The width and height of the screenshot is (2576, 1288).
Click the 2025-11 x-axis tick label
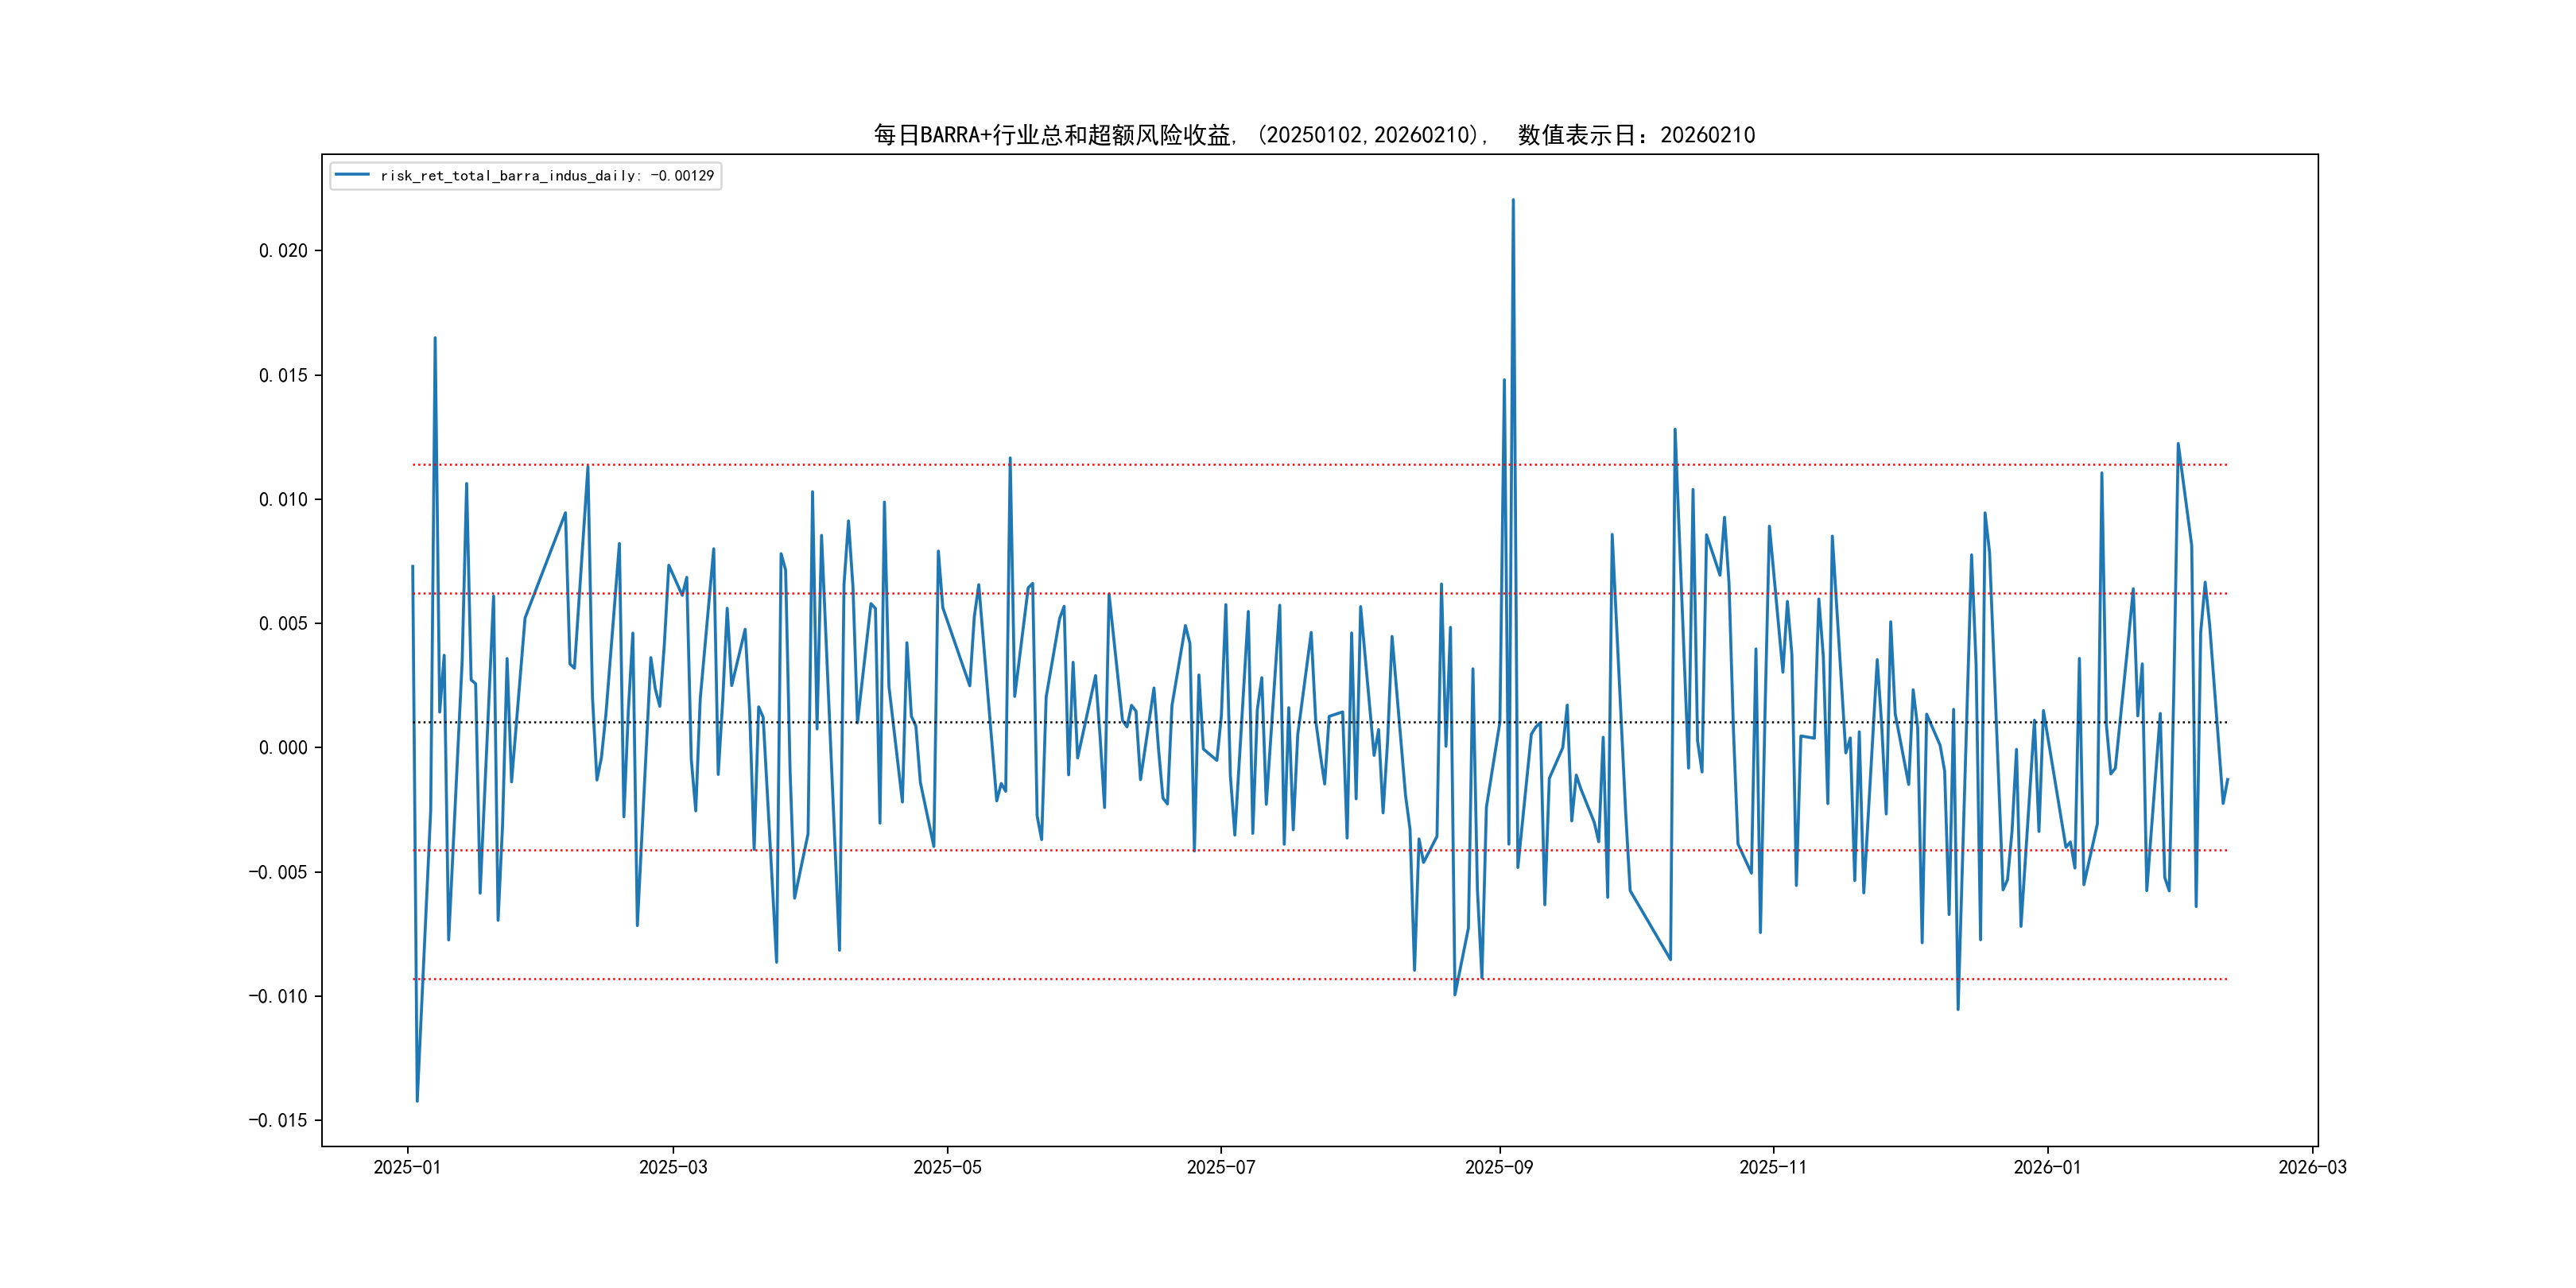click(1772, 1167)
